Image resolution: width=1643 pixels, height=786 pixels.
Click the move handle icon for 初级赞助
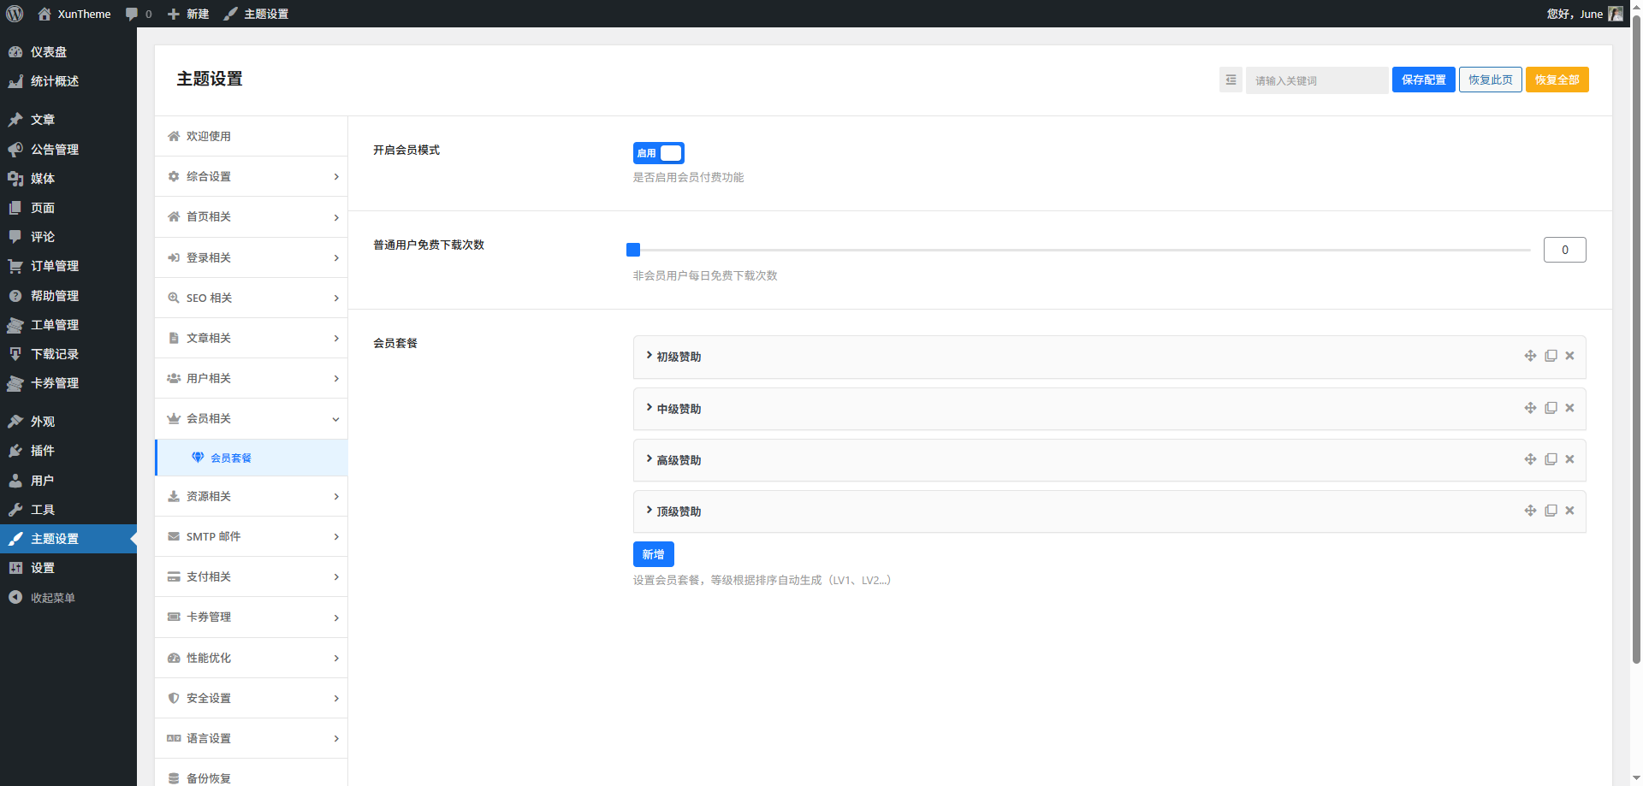1530,356
